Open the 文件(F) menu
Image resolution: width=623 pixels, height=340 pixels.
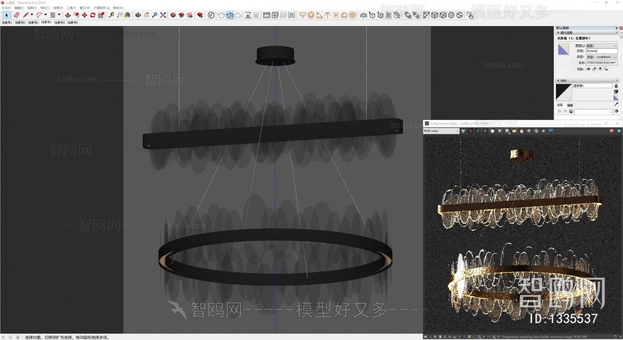[x=6, y=8]
